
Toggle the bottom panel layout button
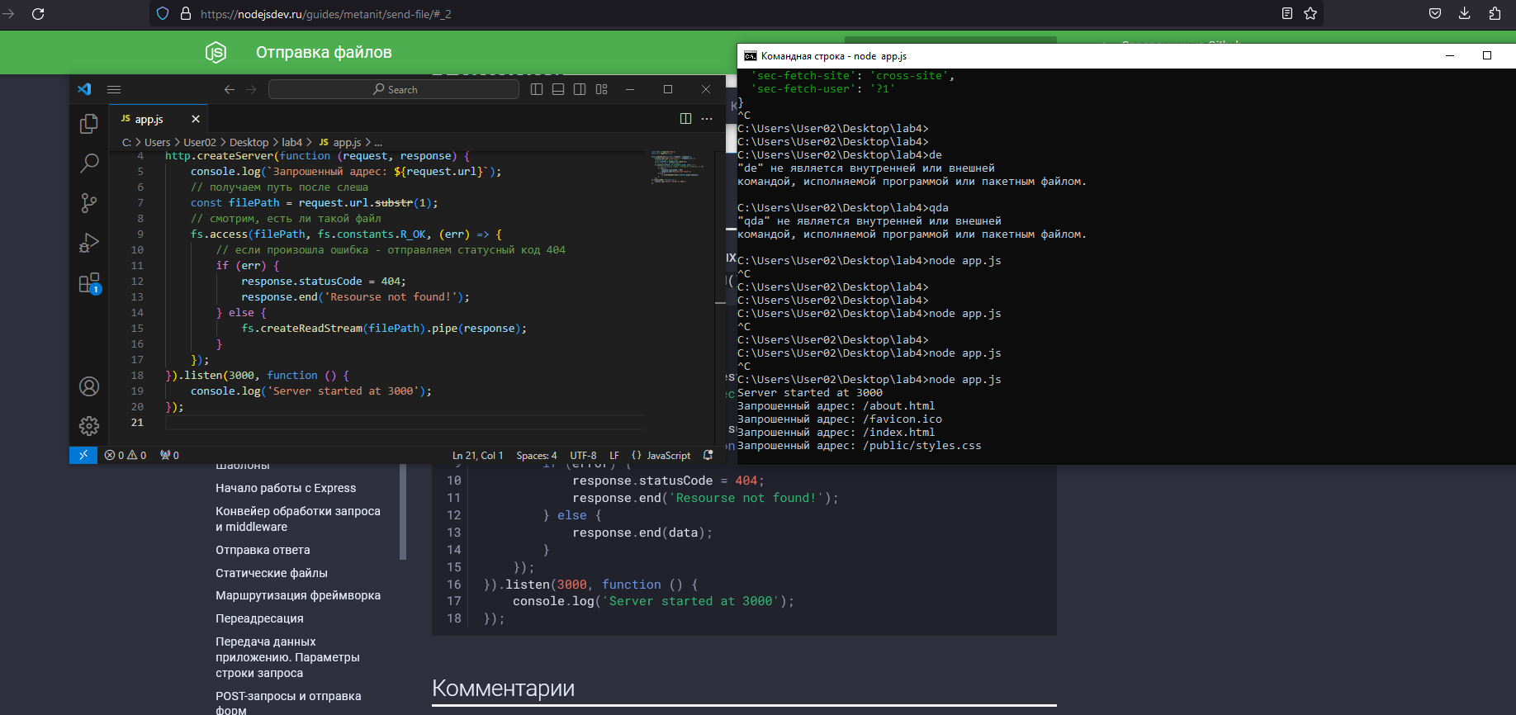(x=558, y=89)
